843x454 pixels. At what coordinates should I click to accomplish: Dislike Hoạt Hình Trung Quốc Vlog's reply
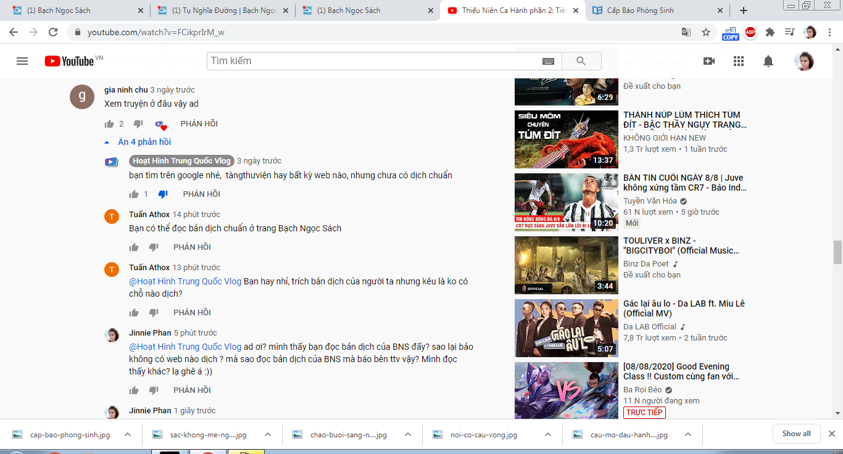click(163, 194)
